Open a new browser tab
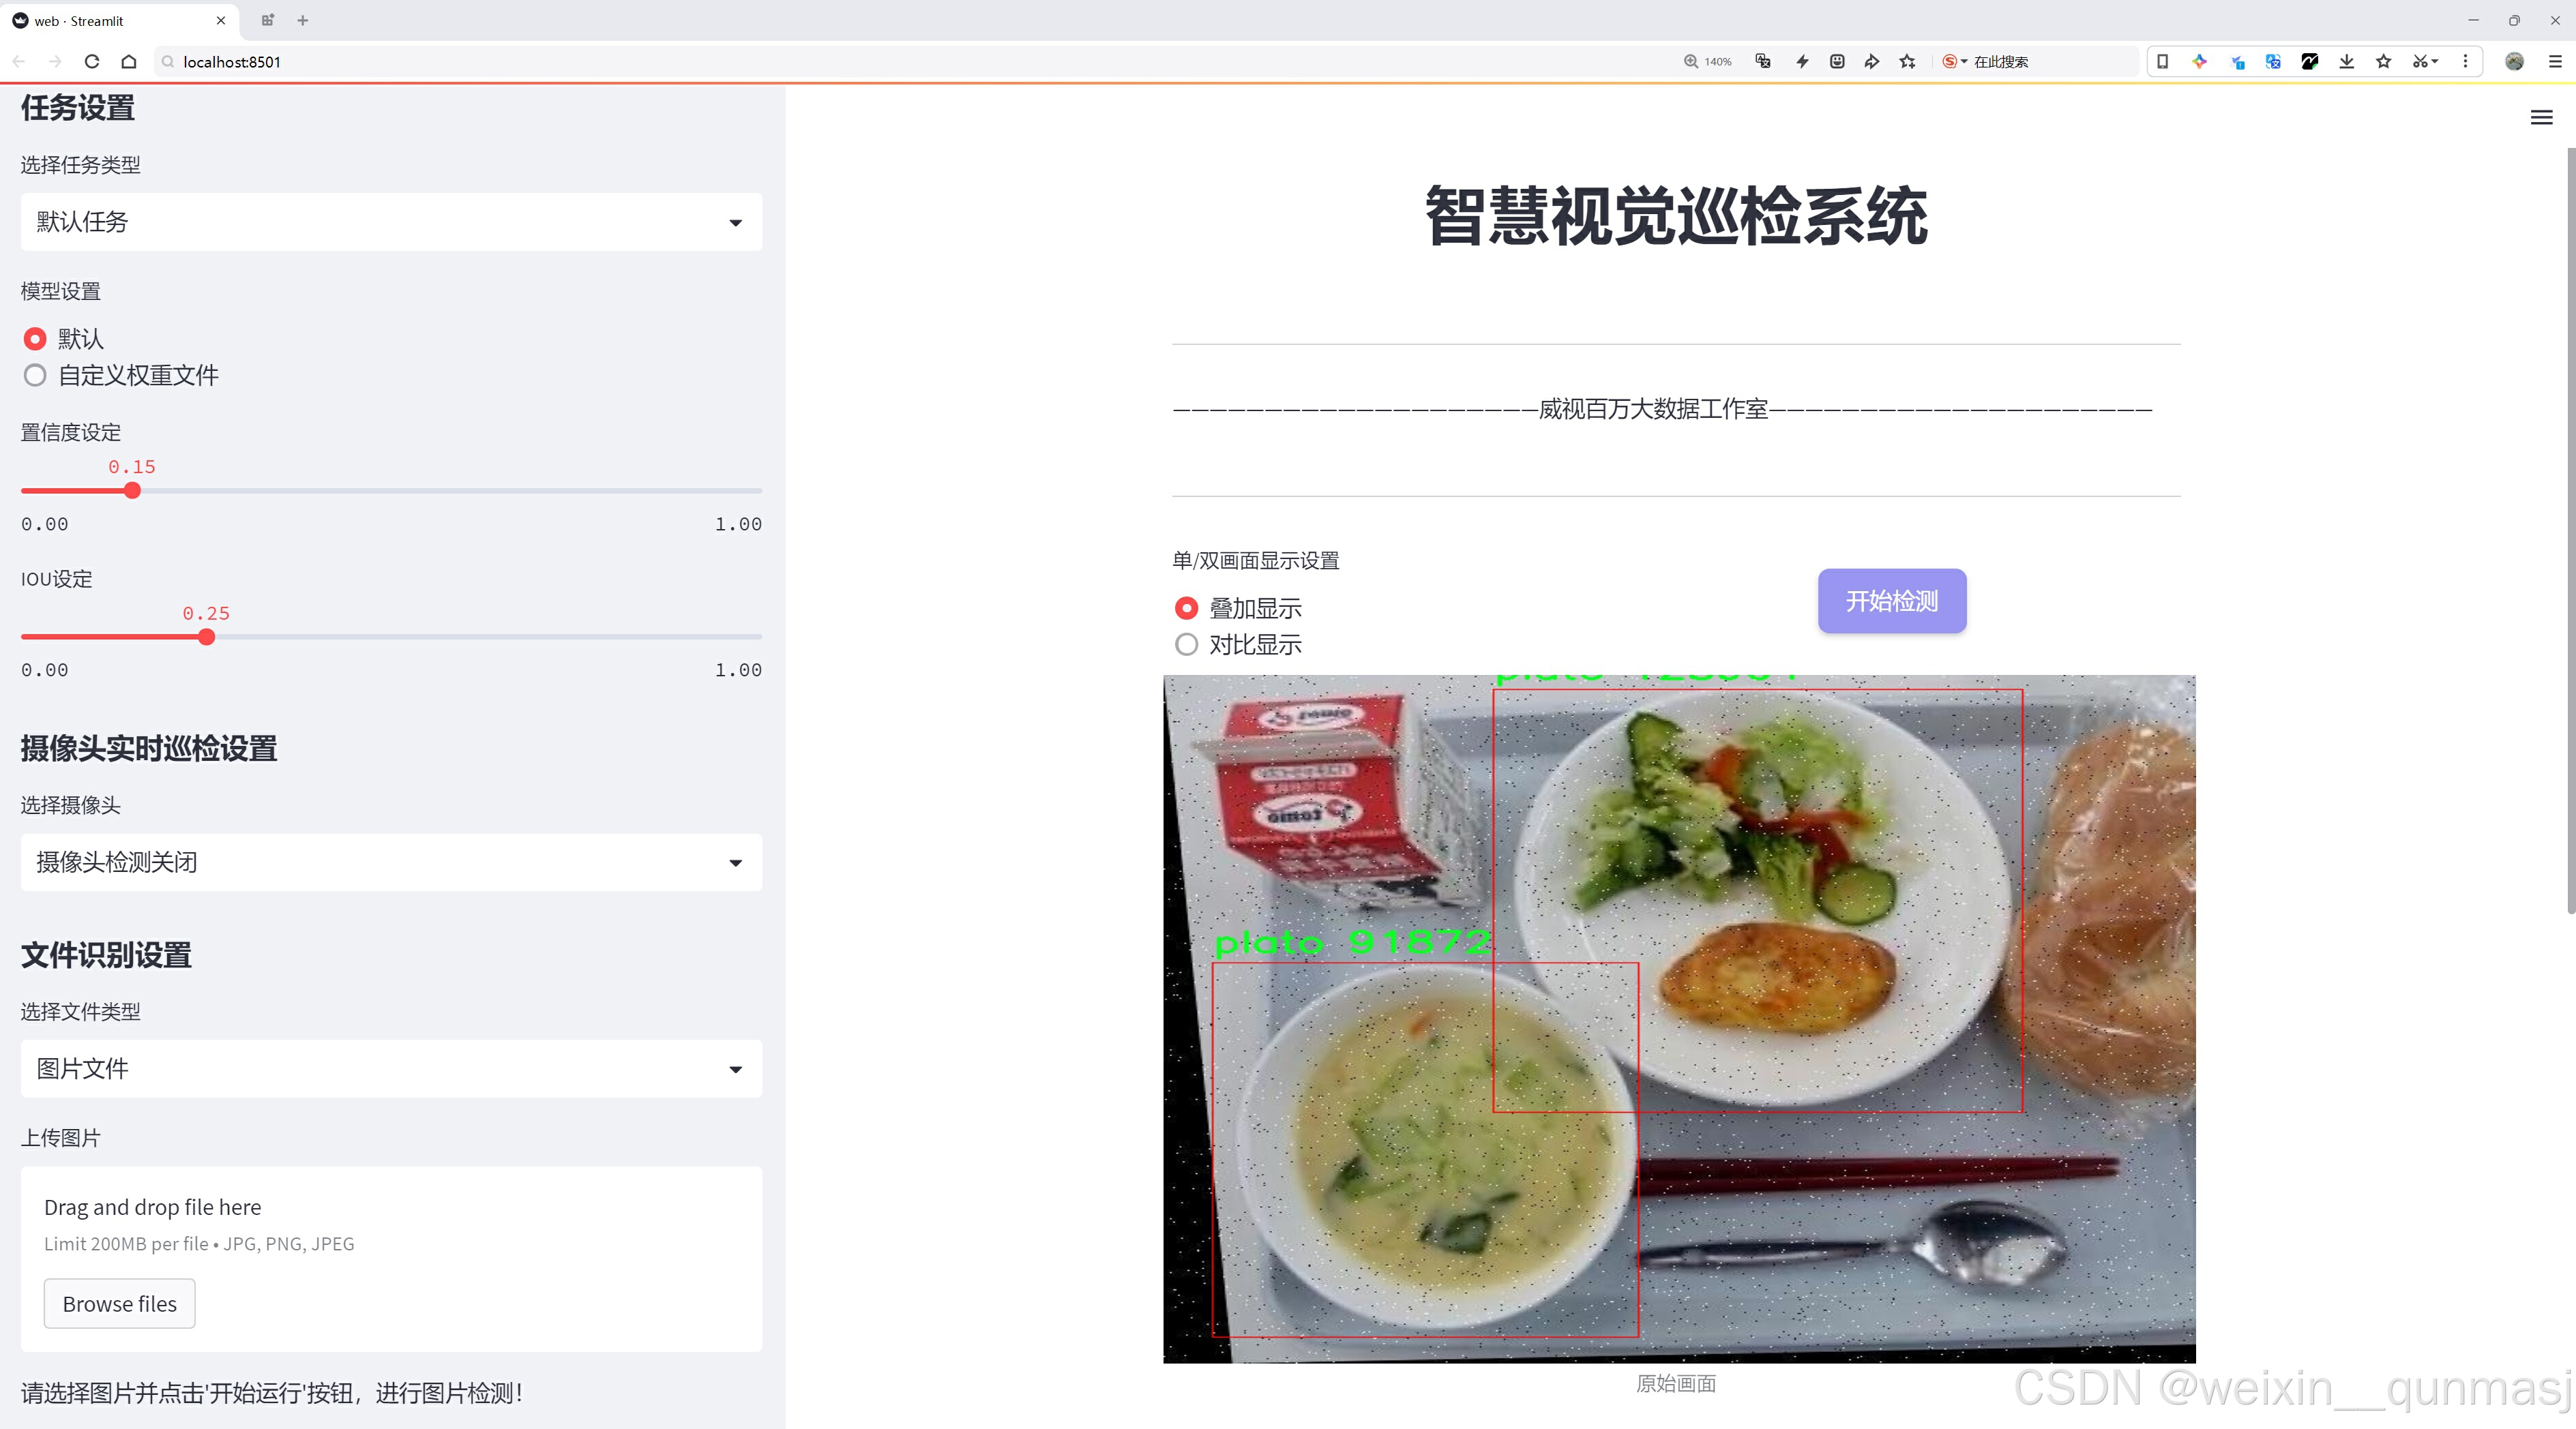This screenshot has width=2576, height=1429. (303, 20)
